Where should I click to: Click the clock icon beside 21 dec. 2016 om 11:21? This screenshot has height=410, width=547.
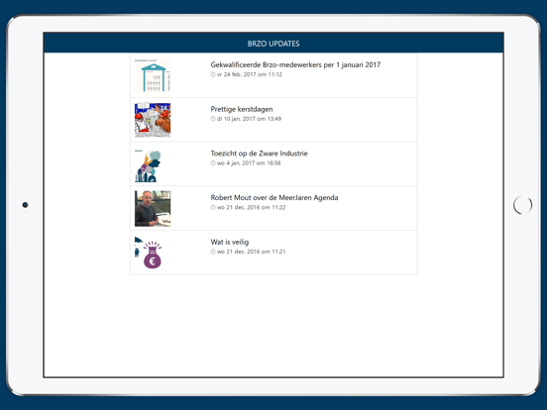pyautogui.click(x=213, y=252)
